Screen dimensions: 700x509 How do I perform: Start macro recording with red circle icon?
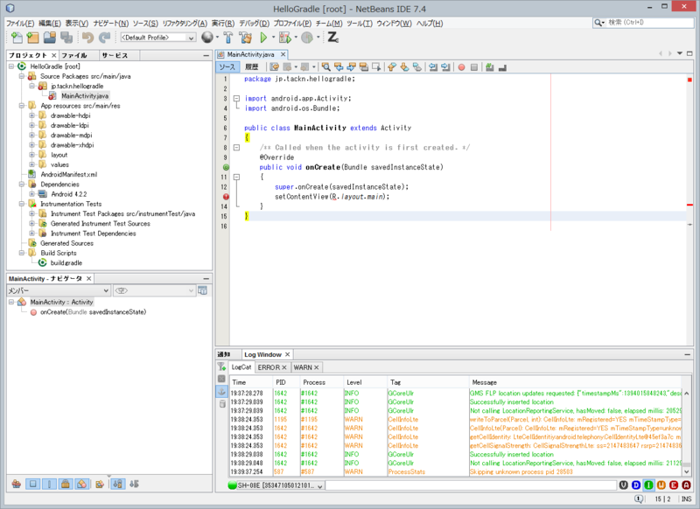tap(462, 67)
